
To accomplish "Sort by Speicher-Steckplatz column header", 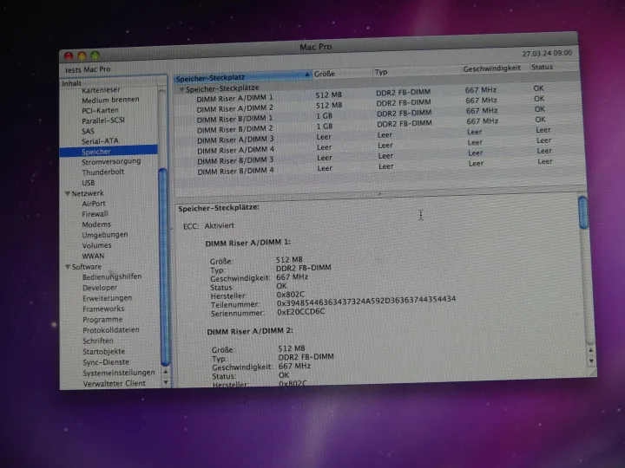I will tap(242, 77).
